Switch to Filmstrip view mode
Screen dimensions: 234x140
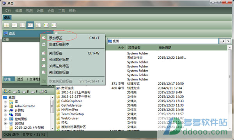(54, 25)
